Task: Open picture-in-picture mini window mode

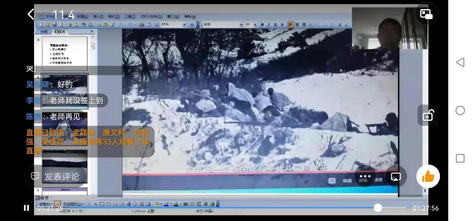Action: point(426,14)
